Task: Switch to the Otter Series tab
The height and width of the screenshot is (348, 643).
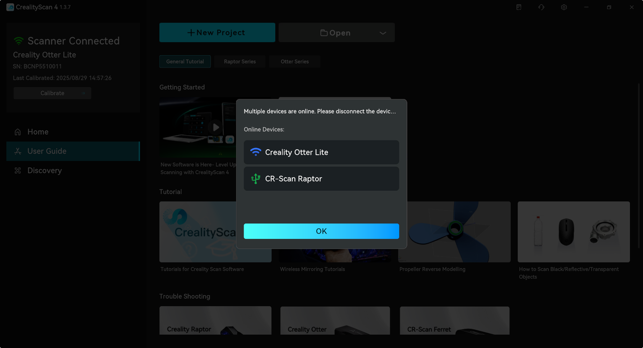Action: 294,62
